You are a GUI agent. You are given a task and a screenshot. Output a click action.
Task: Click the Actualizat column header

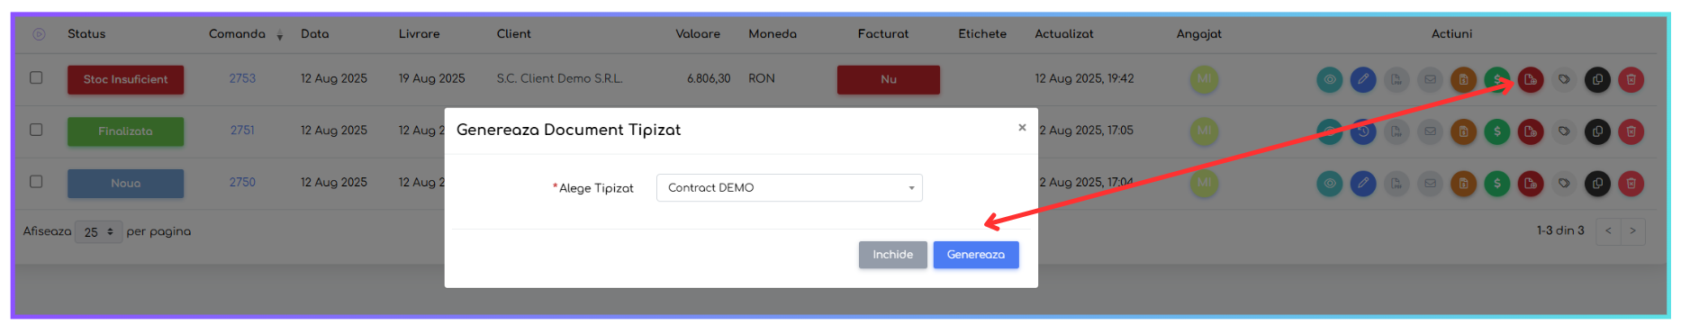click(x=1064, y=34)
